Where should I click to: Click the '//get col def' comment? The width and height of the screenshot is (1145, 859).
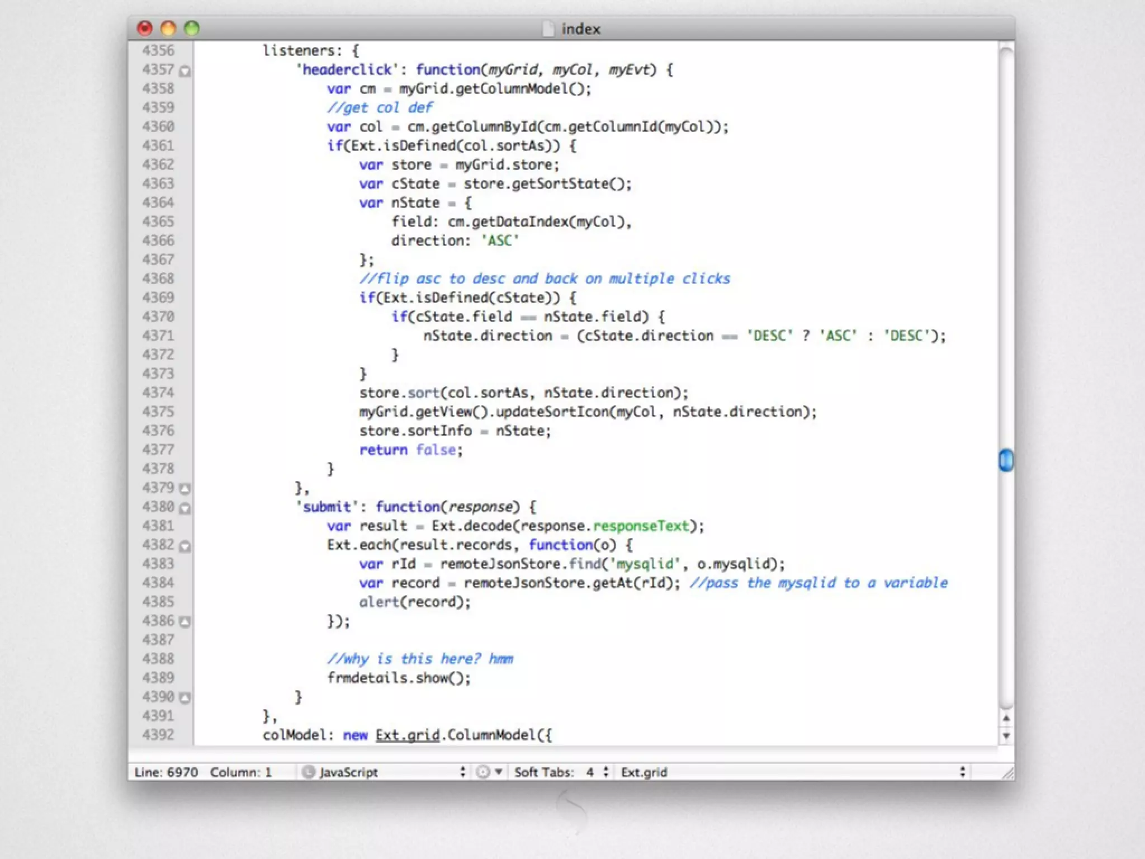pos(380,107)
